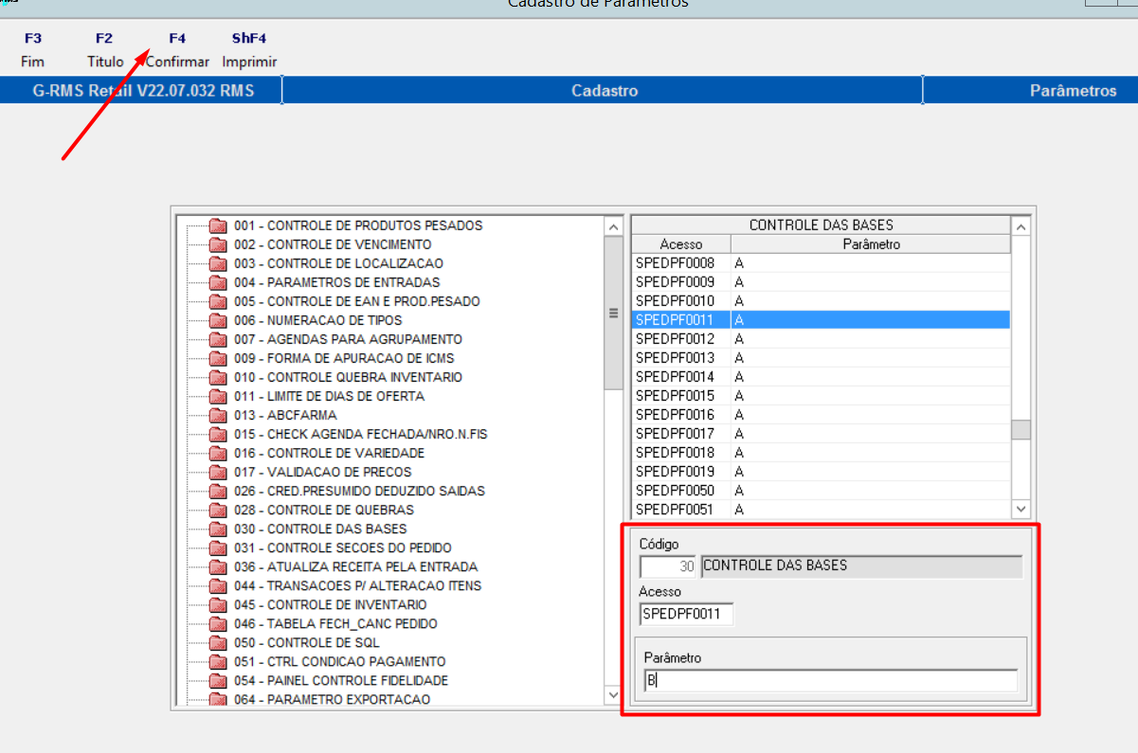Select folder icon for 016 - CONTROLE DE VARIEDADE
1138x753 pixels.
[x=219, y=453]
